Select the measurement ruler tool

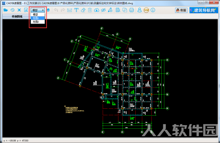[69, 10]
